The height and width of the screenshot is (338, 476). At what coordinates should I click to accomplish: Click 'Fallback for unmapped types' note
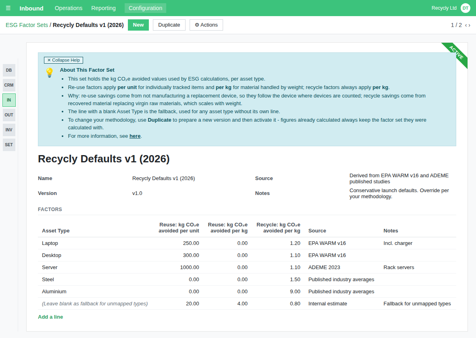pos(417,304)
